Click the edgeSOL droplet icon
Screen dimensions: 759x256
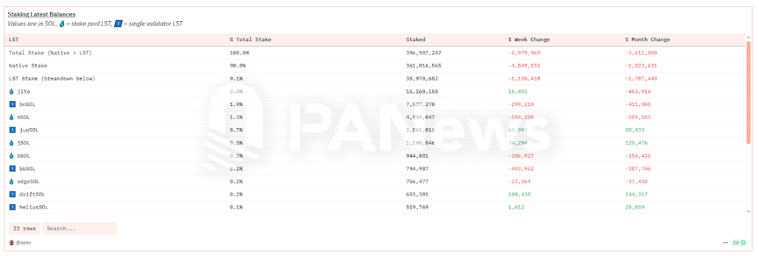tap(11, 182)
